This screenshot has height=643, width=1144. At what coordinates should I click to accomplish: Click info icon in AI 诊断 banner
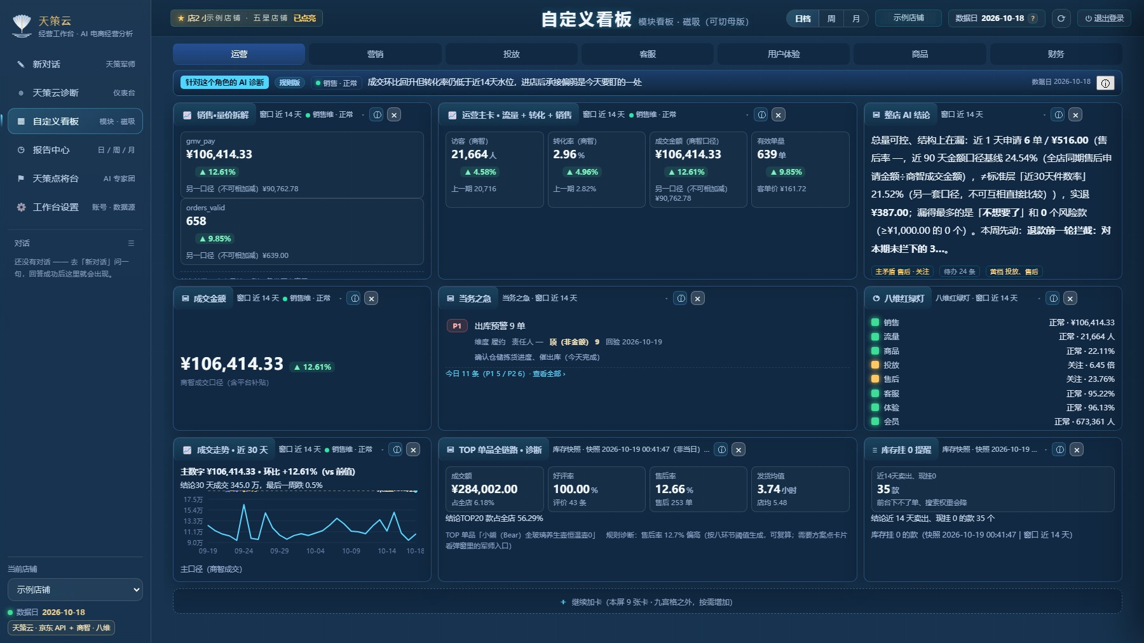click(1105, 83)
